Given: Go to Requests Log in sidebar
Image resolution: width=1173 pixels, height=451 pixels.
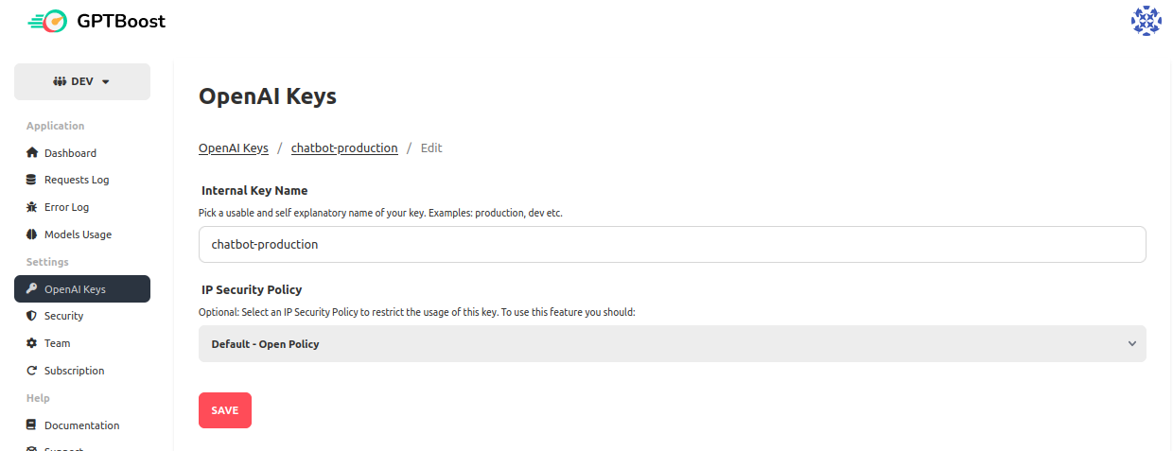Looking at the screenshot, I should 77,180.
